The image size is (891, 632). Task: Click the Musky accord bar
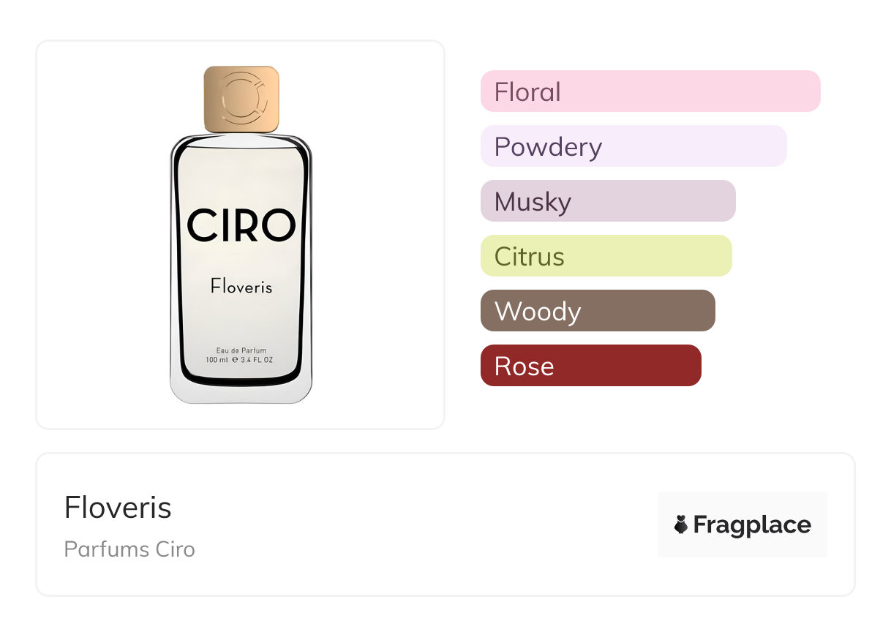[x=608, y=201]
